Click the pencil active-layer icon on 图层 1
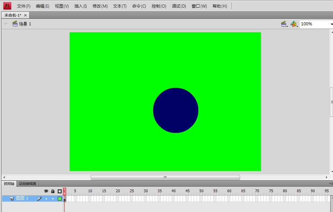The height and width of the screenshot is (212, 333). pos(39,199)
